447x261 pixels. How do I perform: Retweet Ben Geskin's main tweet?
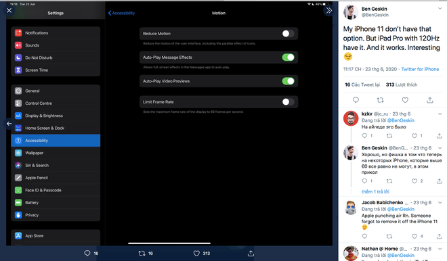381,100
